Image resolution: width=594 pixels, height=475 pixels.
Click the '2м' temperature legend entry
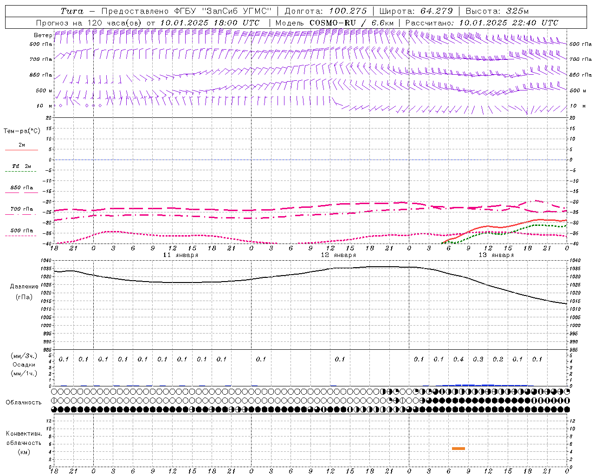tap(22, 145)
